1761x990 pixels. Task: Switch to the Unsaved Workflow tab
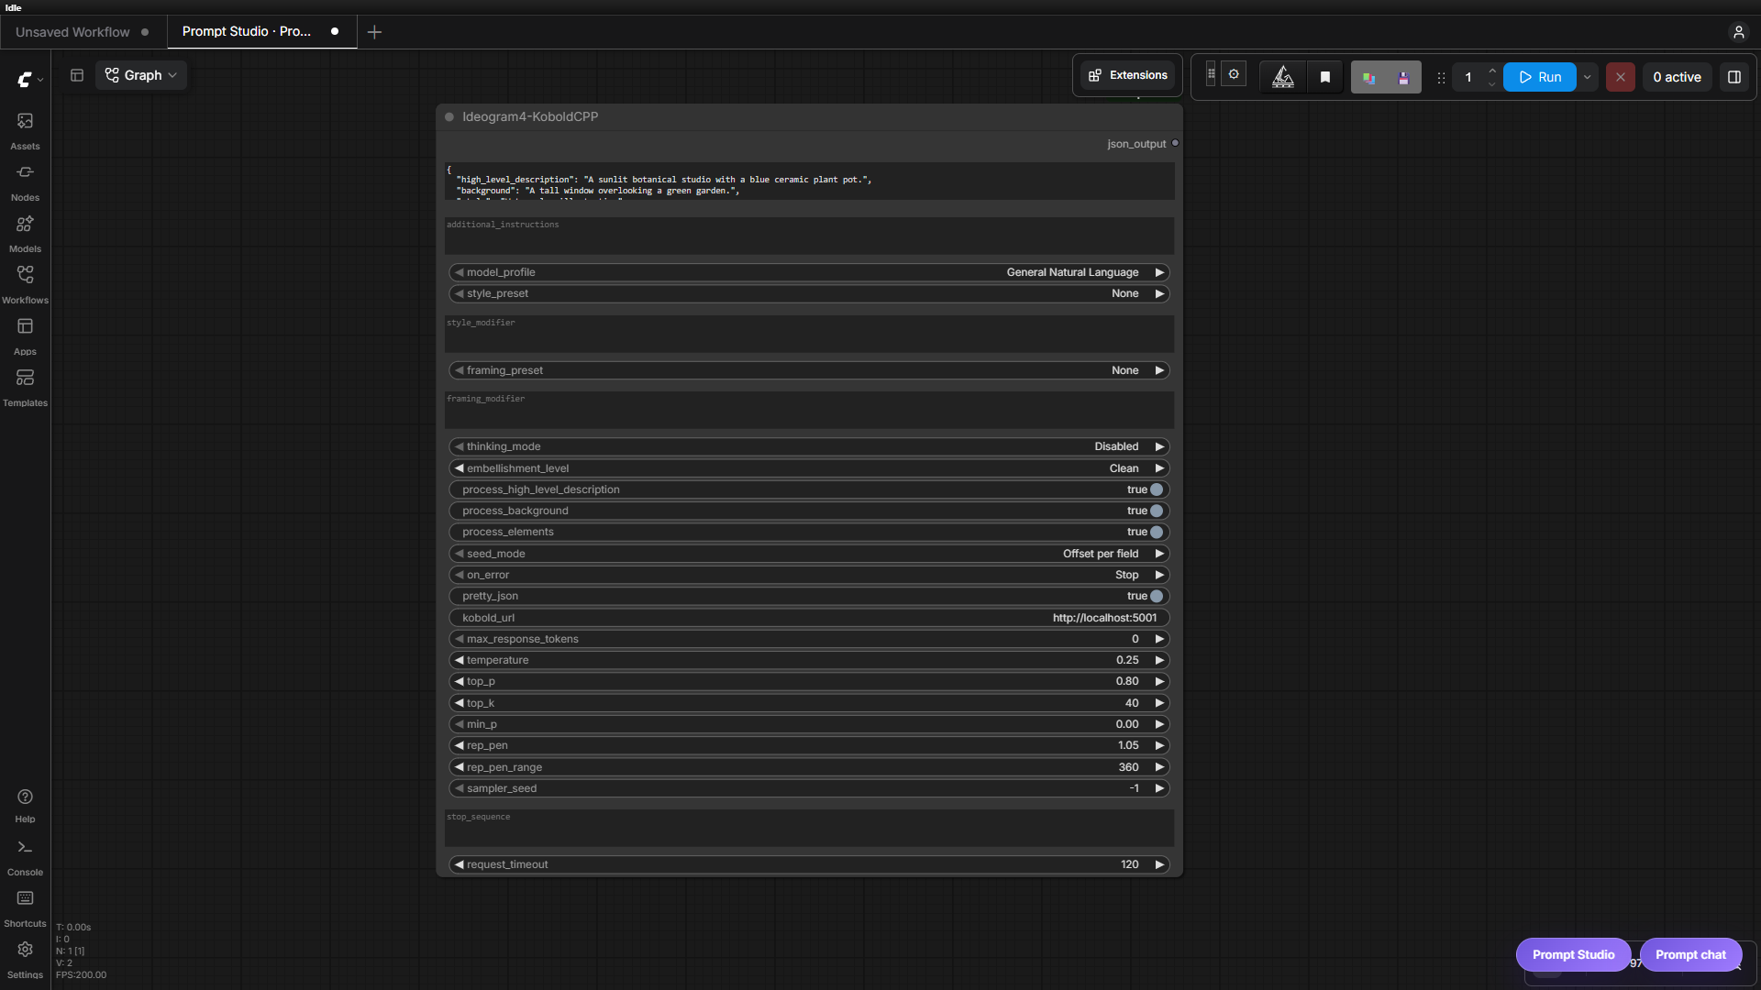(x=83, y=32)
